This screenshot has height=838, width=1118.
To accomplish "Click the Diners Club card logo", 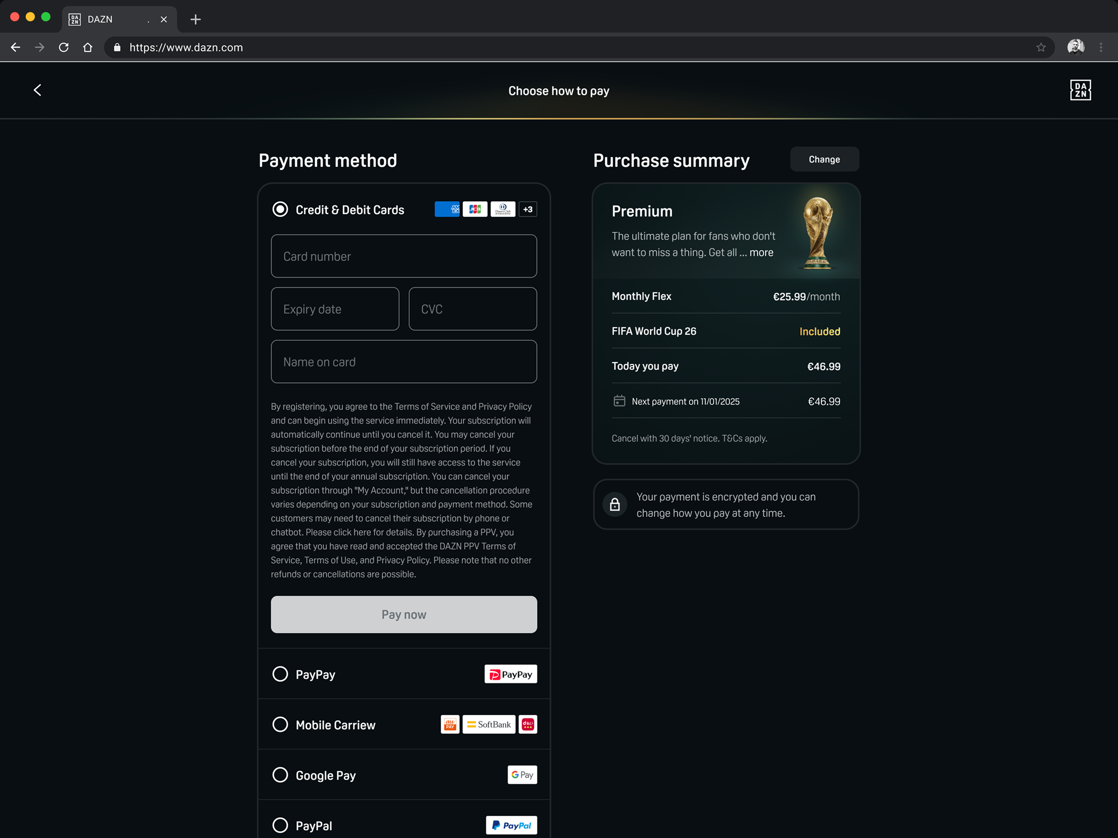I will (x=503, y=209).
